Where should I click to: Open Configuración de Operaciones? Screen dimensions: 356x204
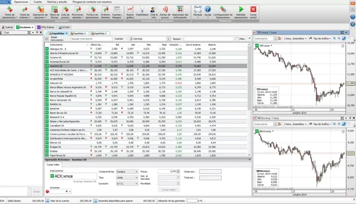pos(223,12)
